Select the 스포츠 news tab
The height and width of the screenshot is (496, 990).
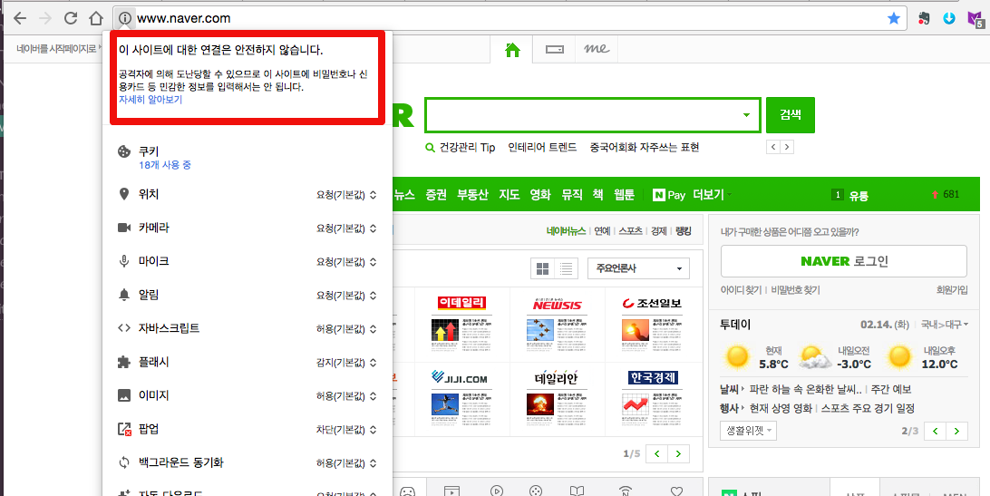(x=631, y=231)
